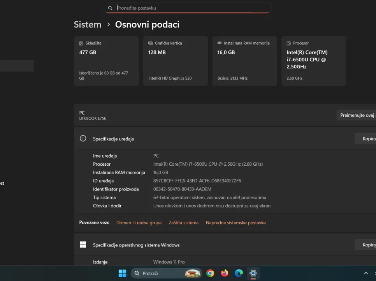
Task: Launch Google Chrome from taskbar
Action: point(210,273)
